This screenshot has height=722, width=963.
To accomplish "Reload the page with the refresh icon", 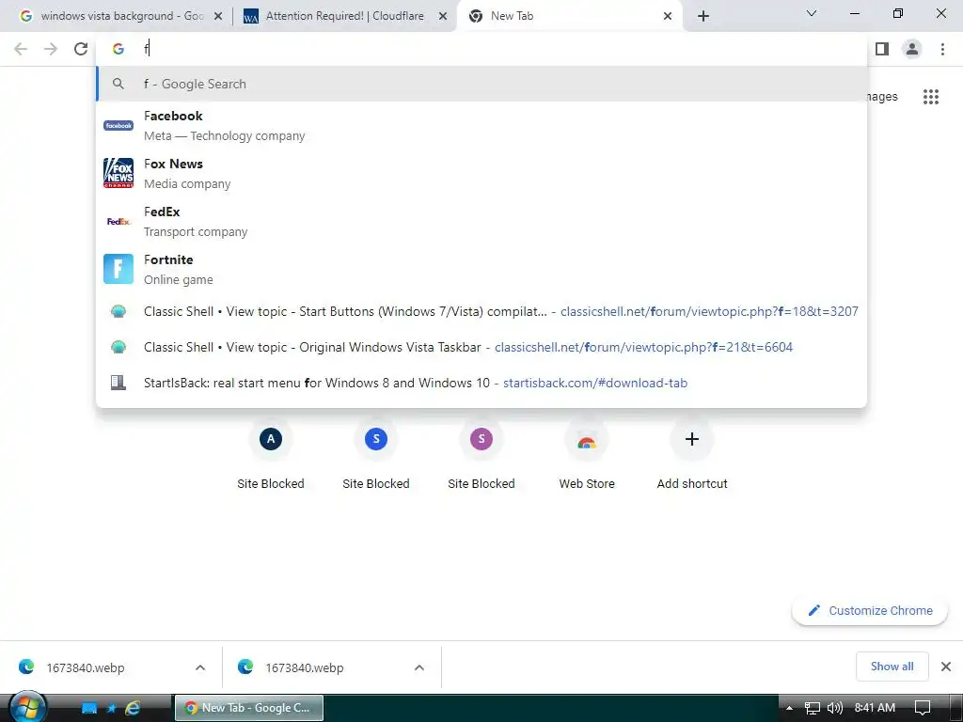I will point(81,49).
